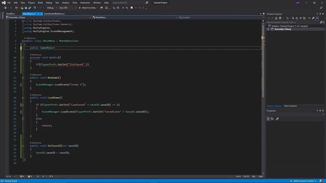Click the auto-hide pin of Properties panel

coord(320,111)
